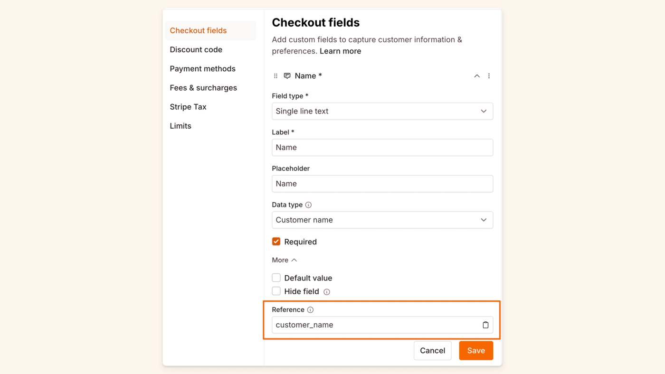Tick the Hide field checkbox

click(276, 291)
